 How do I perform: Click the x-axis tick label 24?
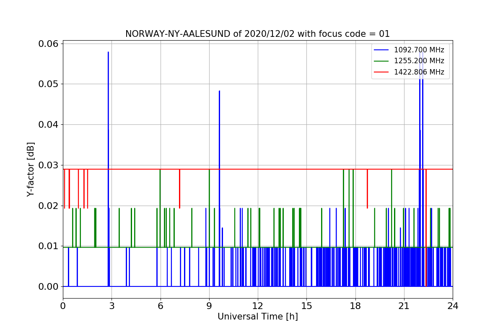point(453,306)
